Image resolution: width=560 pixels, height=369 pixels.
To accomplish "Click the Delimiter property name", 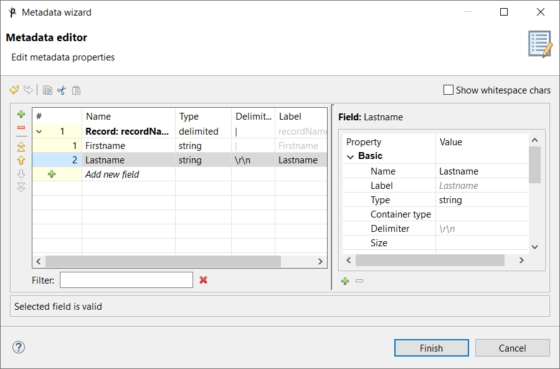I will point(390,229).
